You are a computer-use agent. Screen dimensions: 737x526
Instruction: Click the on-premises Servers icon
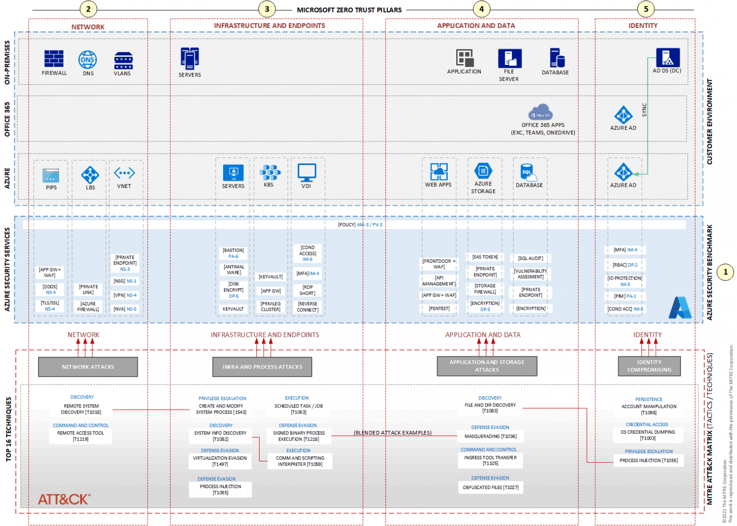(190, 58)
